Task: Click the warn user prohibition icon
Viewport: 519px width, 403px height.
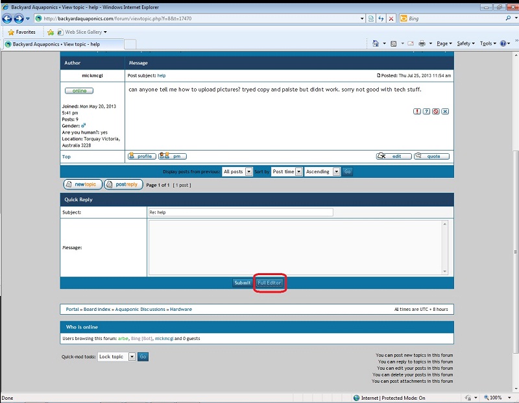Action: click(436, 112)
